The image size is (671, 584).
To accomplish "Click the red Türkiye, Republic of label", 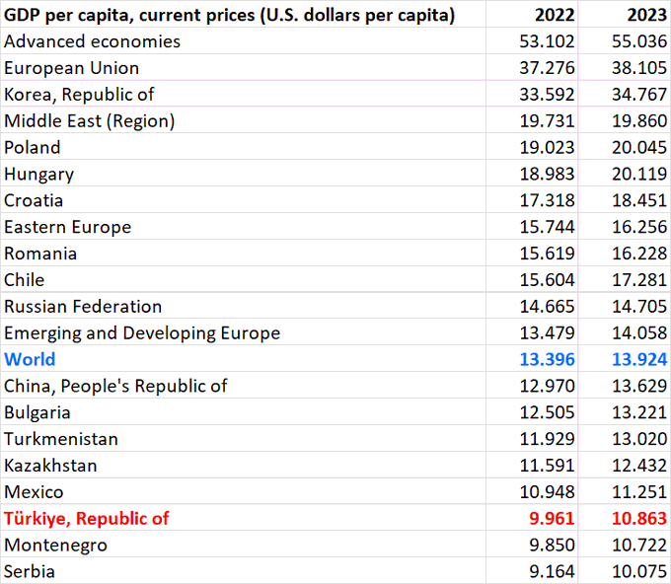I will click(x=87, y=519).
